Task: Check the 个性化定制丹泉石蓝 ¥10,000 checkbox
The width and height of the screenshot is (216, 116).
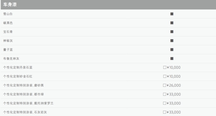Action: pyautogui.click(x=165, y=67)
